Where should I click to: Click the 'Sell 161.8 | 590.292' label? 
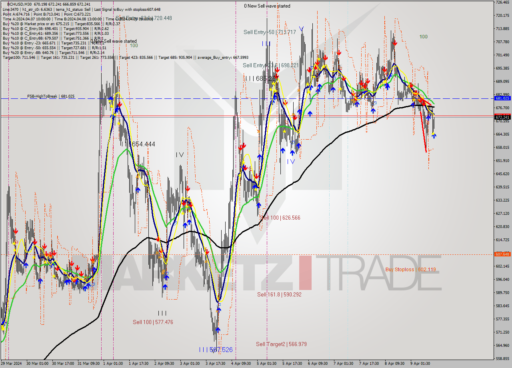click(x=279, y=294)
